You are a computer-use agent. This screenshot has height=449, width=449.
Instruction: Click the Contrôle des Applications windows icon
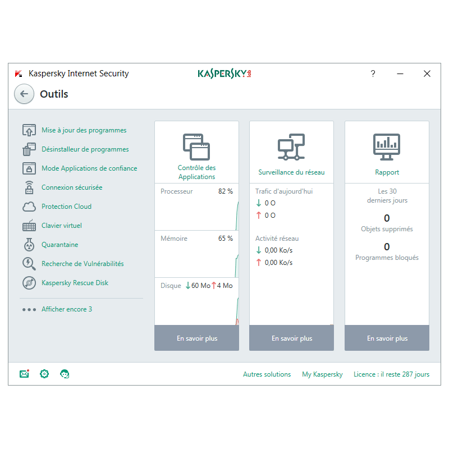coord(196,147)
